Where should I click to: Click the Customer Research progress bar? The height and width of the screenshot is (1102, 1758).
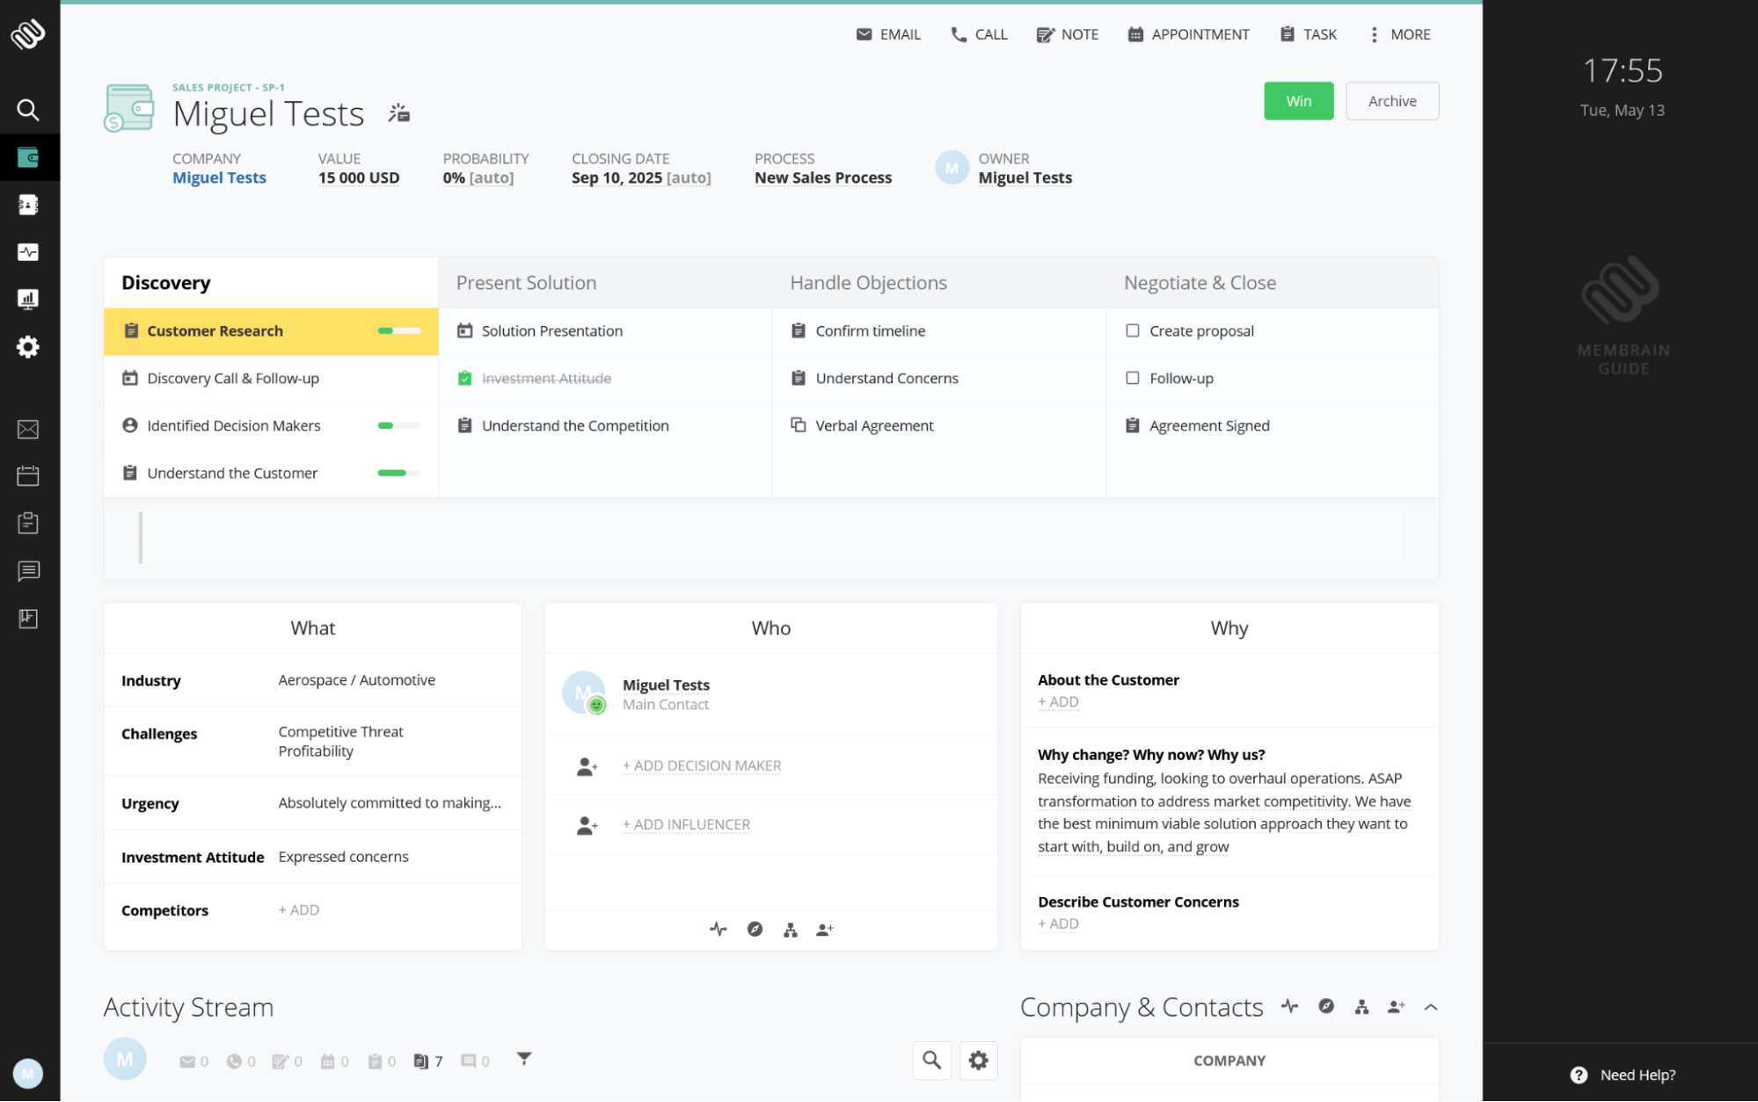[398, 331]
